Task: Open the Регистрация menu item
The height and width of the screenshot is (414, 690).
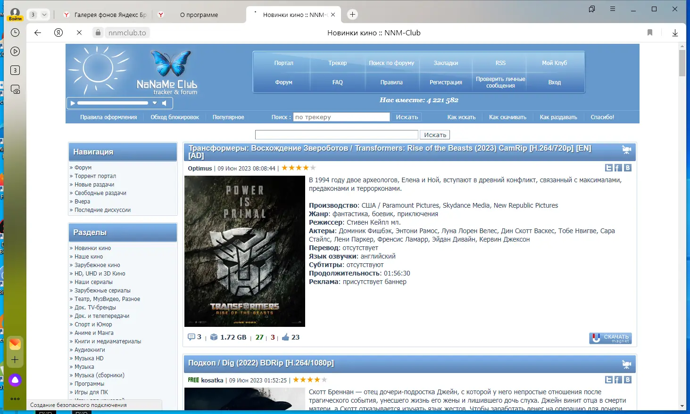Action: [x=446, y=82]
